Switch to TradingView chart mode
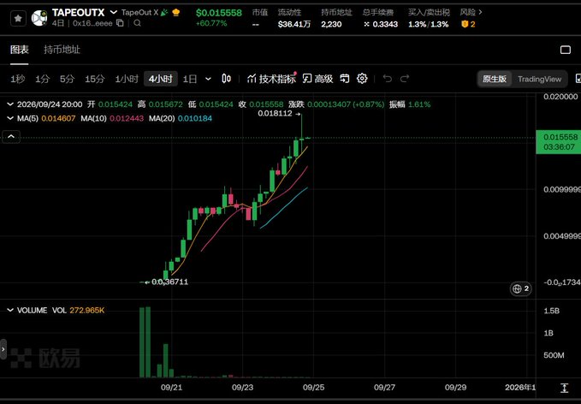 (539, 79)
